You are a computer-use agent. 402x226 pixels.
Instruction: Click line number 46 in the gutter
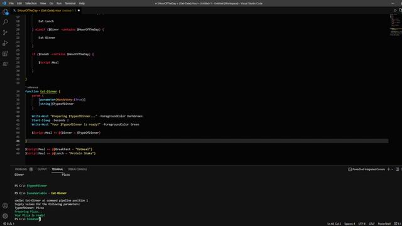click(x=18, y=141)
